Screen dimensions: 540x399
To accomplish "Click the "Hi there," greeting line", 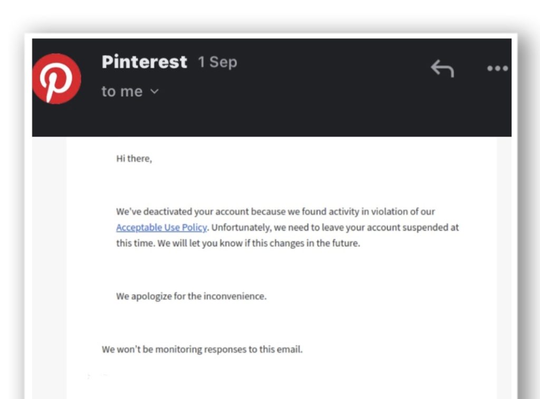I will click(134, 158).
